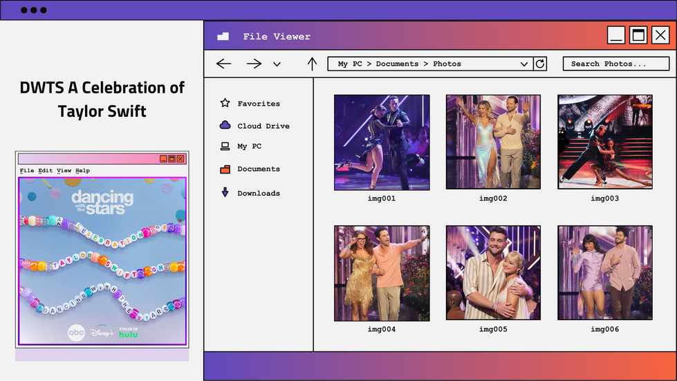
Task: Click the img005 file name
Action: 493,329
